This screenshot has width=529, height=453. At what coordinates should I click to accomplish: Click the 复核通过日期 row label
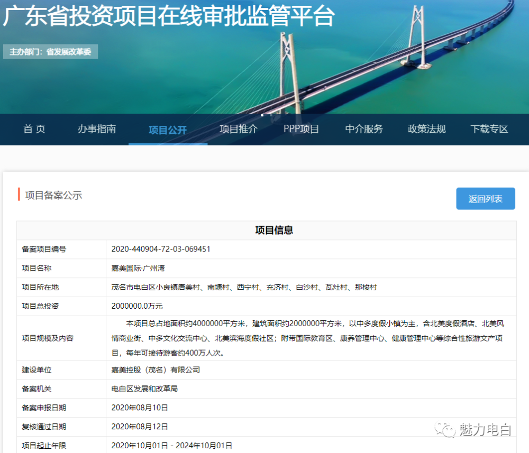(44, 427)
